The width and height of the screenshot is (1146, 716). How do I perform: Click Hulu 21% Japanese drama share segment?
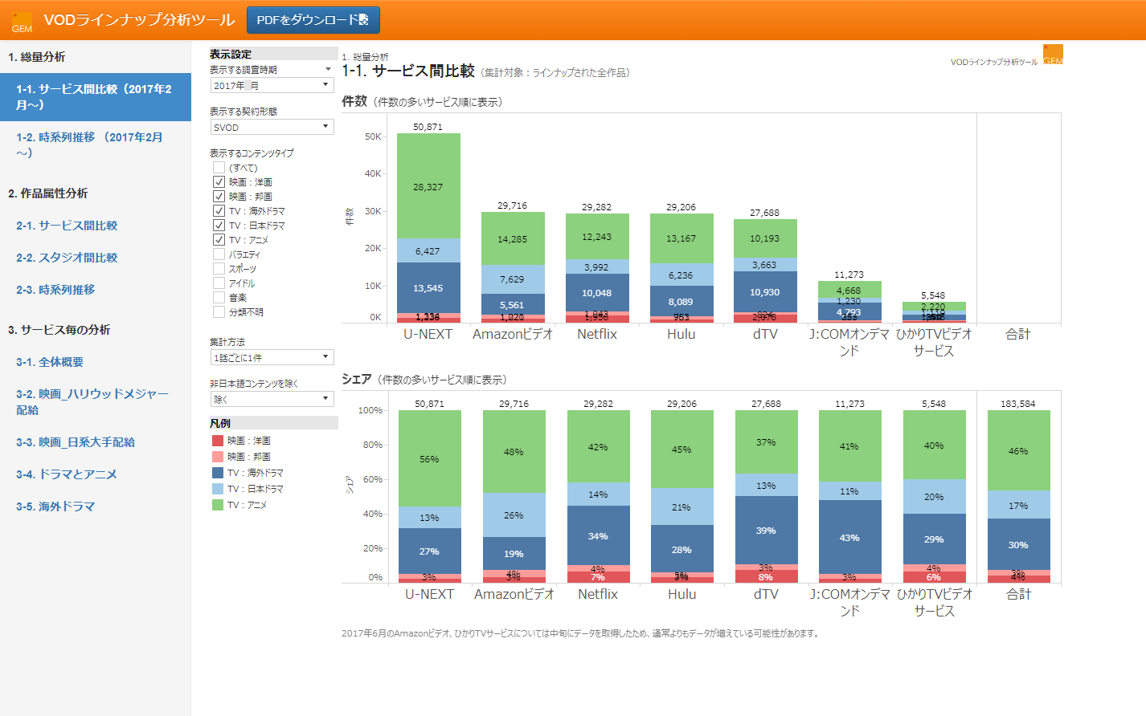(681, 506)
